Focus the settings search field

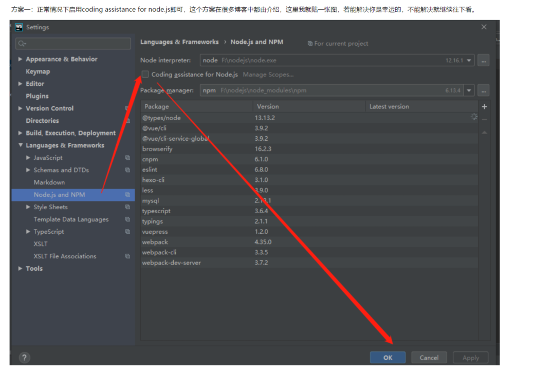tap(73, 44)
